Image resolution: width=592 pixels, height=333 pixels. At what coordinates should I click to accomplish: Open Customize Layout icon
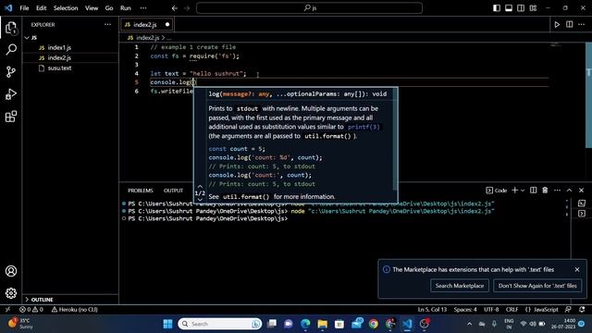pyautogui.click(x=533, y=8)
